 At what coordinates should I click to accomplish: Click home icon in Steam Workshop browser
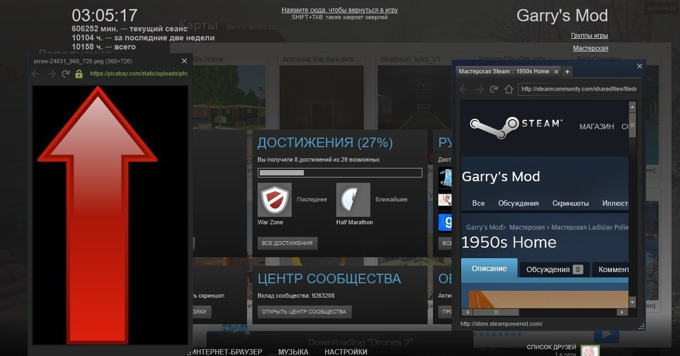[509, 89]
